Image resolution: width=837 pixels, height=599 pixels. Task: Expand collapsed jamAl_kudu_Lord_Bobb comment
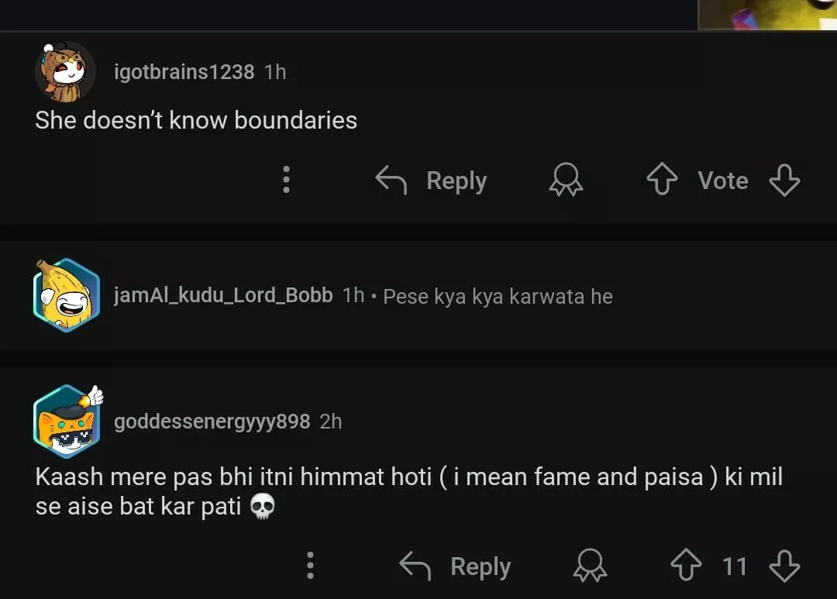coord(498,296)
